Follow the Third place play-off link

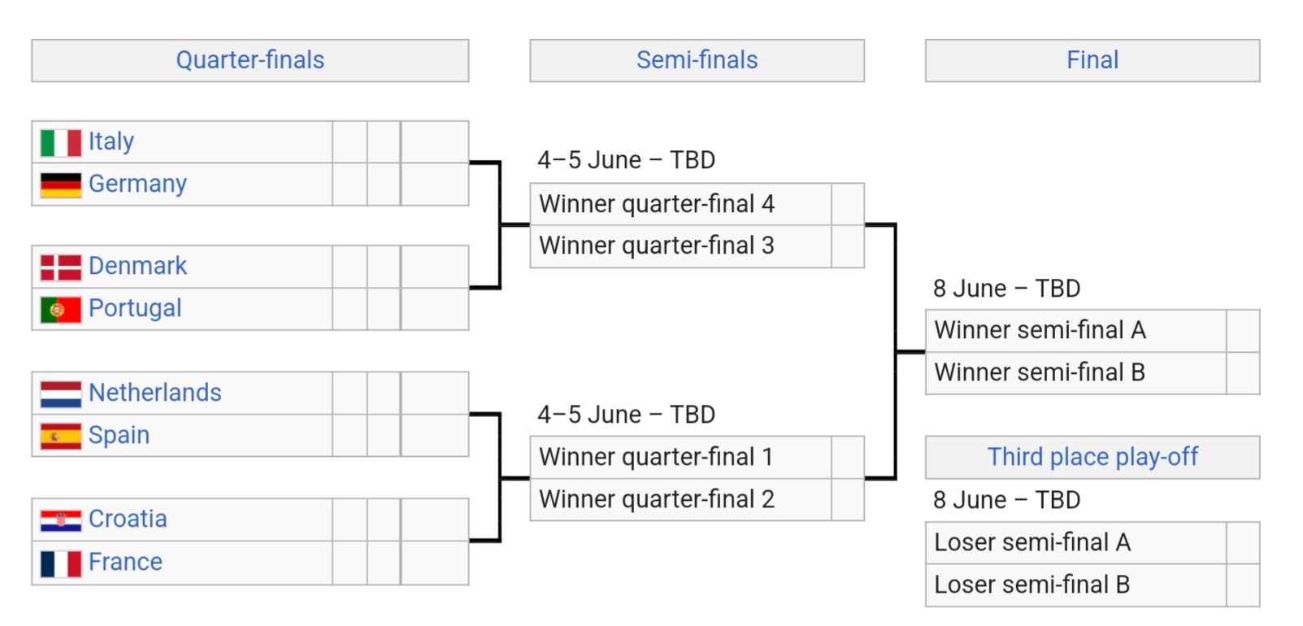point(1092,457)
